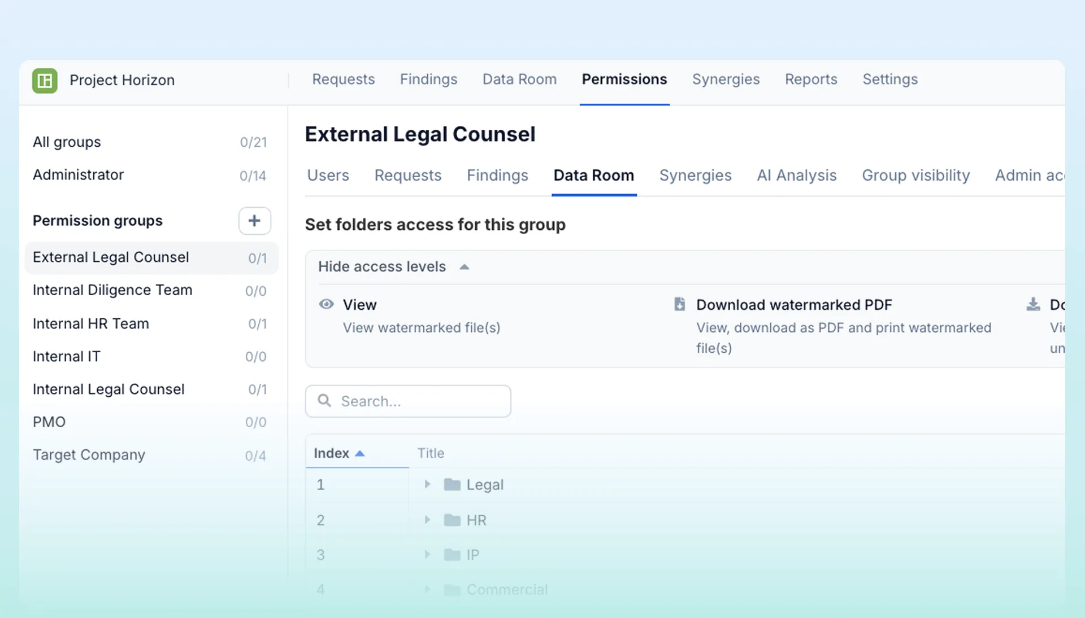Expand the HR folder row arrow
The width and height of the screenshot is (1085, 618).
(x=427, y=520)
